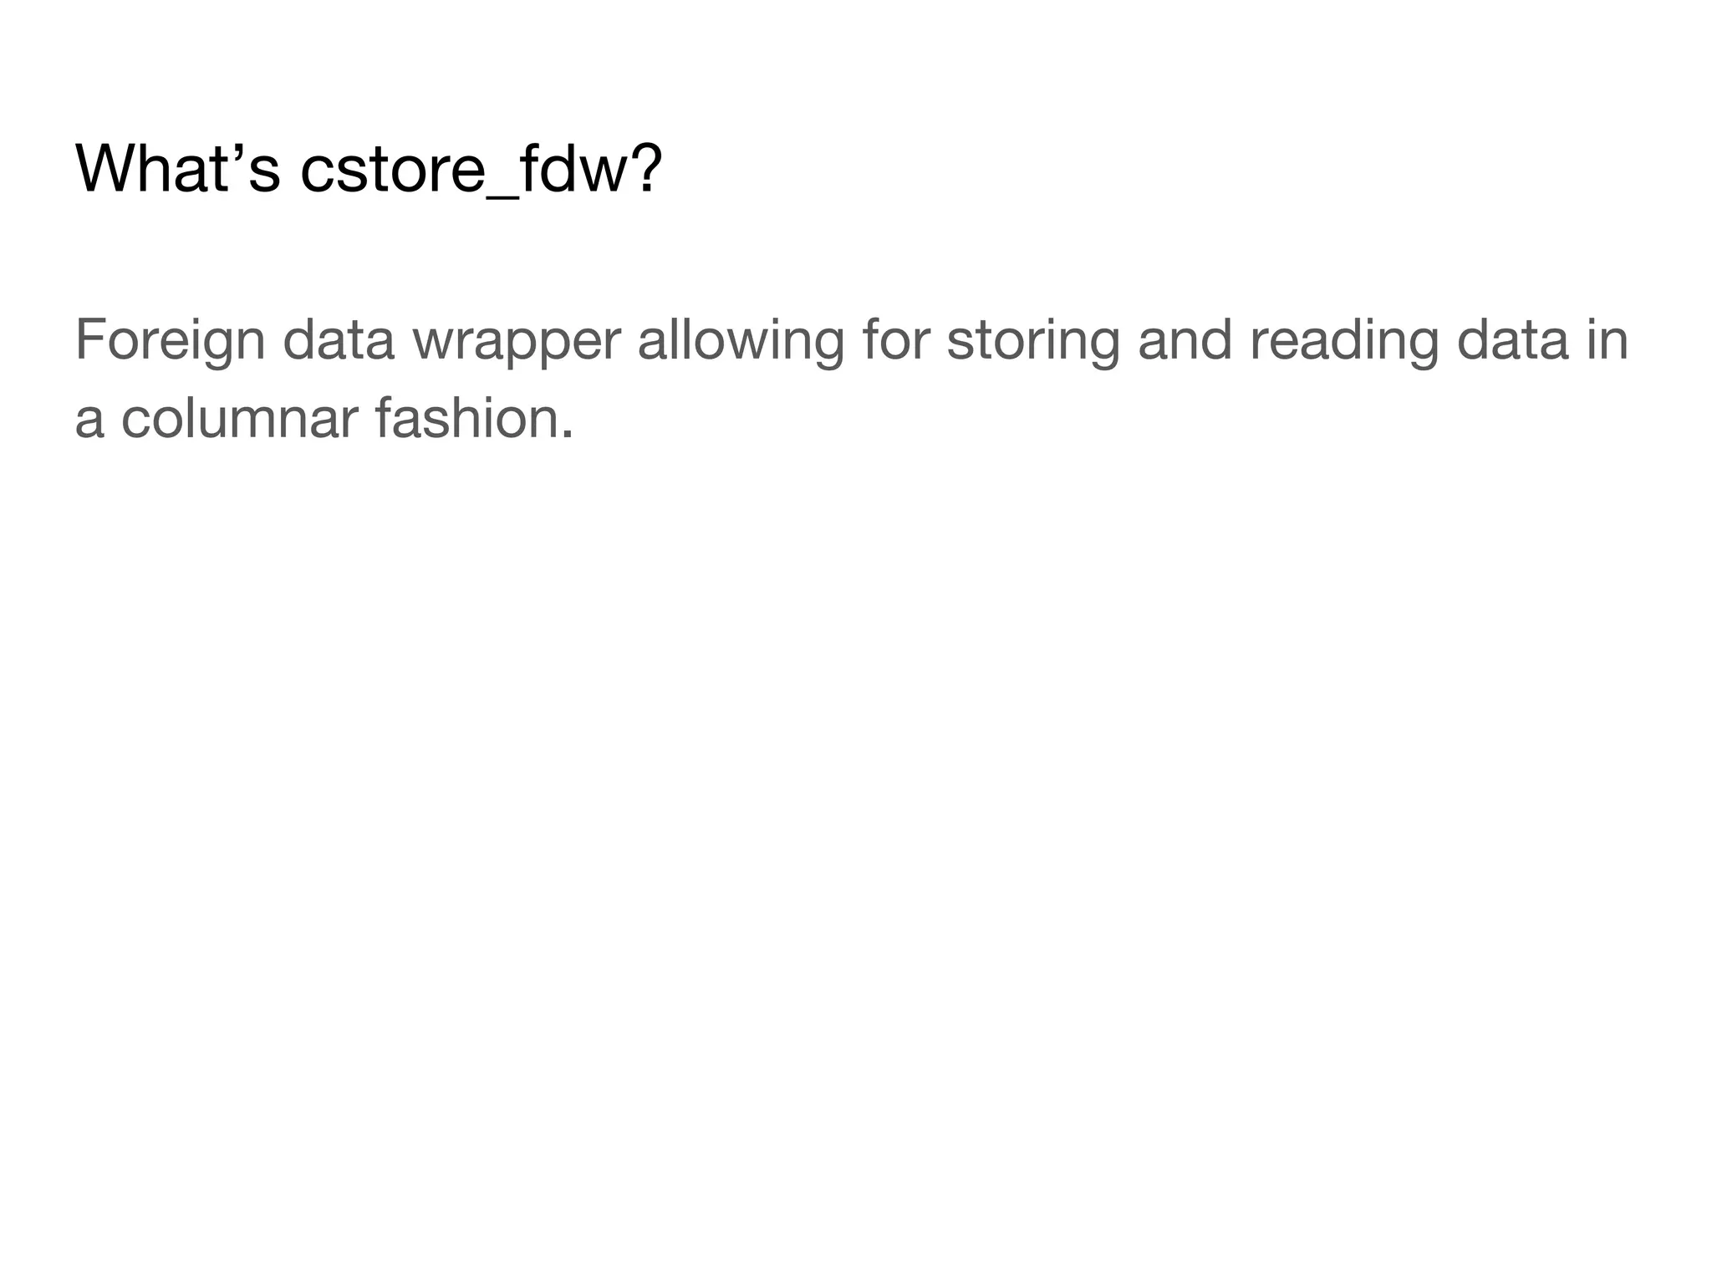
Task: Click the question mark in the title
Action: 645,170
